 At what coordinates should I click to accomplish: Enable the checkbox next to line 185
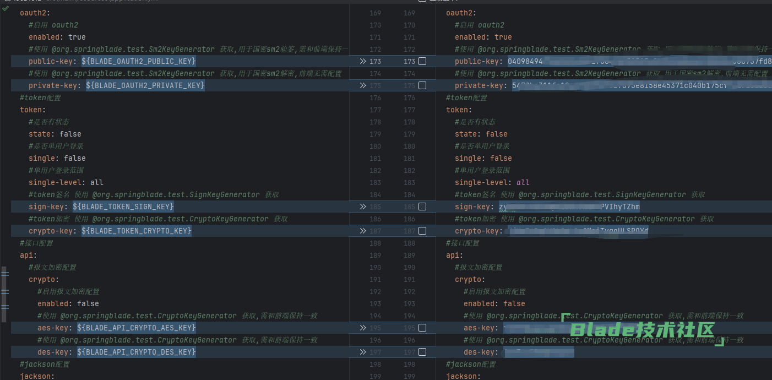[422, 207]
